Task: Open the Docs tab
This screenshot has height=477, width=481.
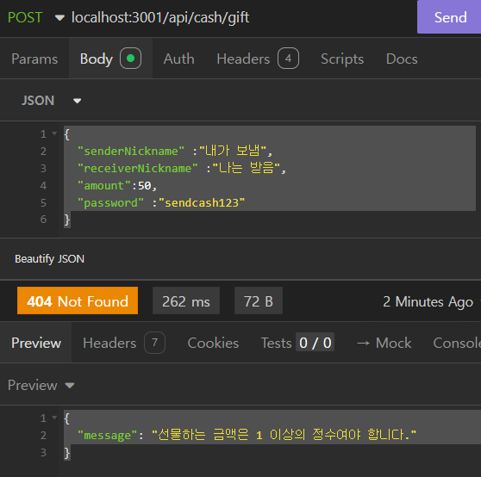Action: pos(402,59)
